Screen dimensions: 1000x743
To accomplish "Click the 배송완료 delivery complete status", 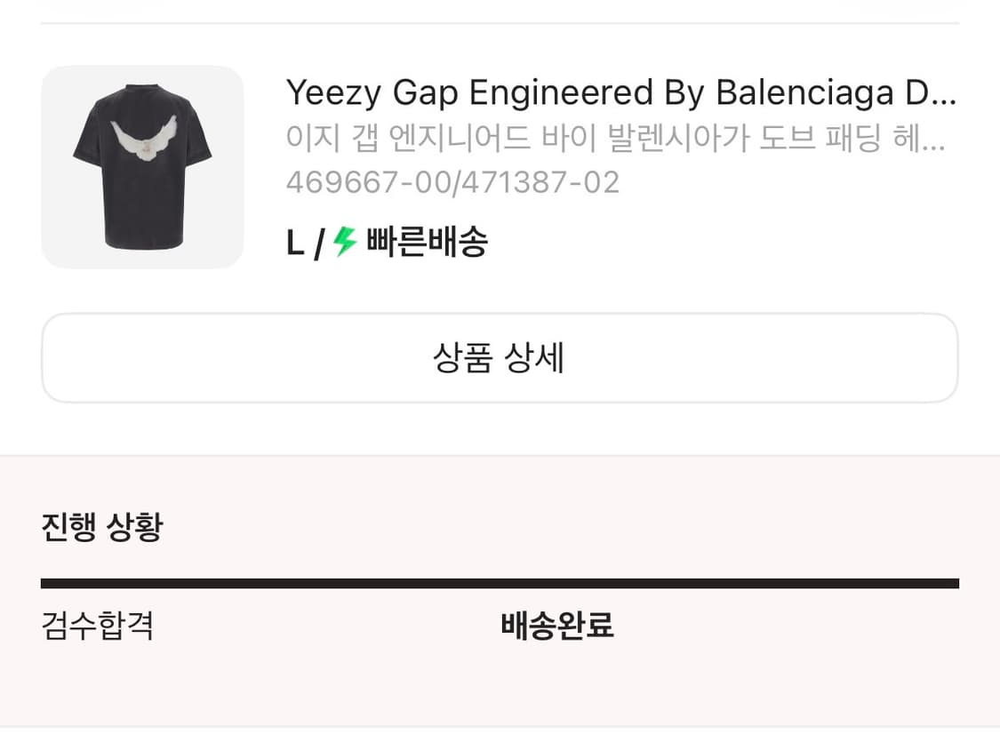I will pos(558,627).
